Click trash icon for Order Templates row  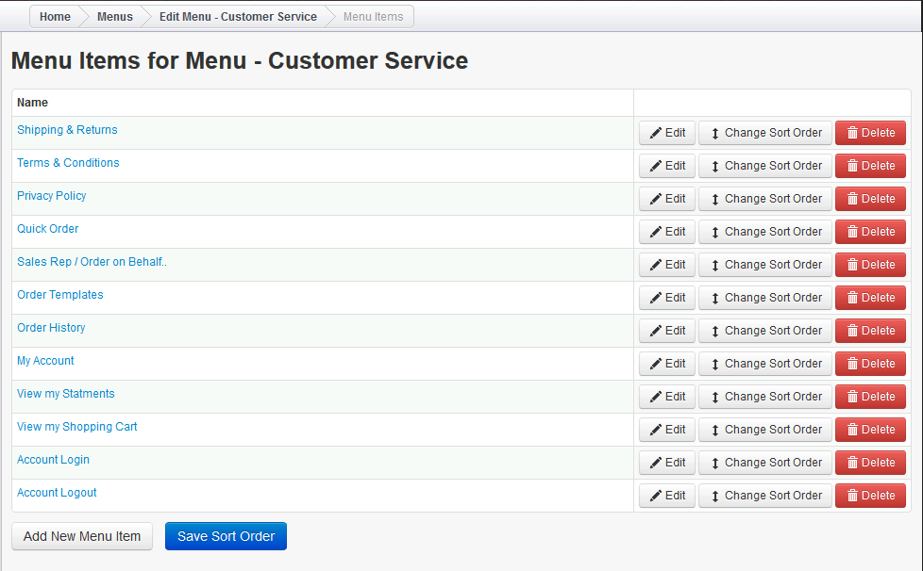pyautogui.click(x=852, y=298)
